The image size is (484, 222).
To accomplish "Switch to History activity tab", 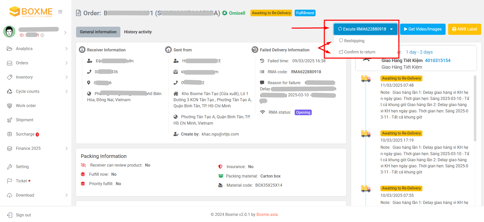I will (x=138, y=32).
